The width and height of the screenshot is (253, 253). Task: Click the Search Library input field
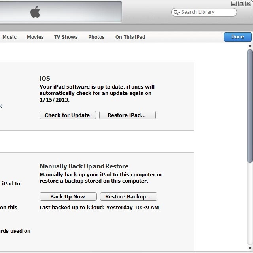click(208, 12)
